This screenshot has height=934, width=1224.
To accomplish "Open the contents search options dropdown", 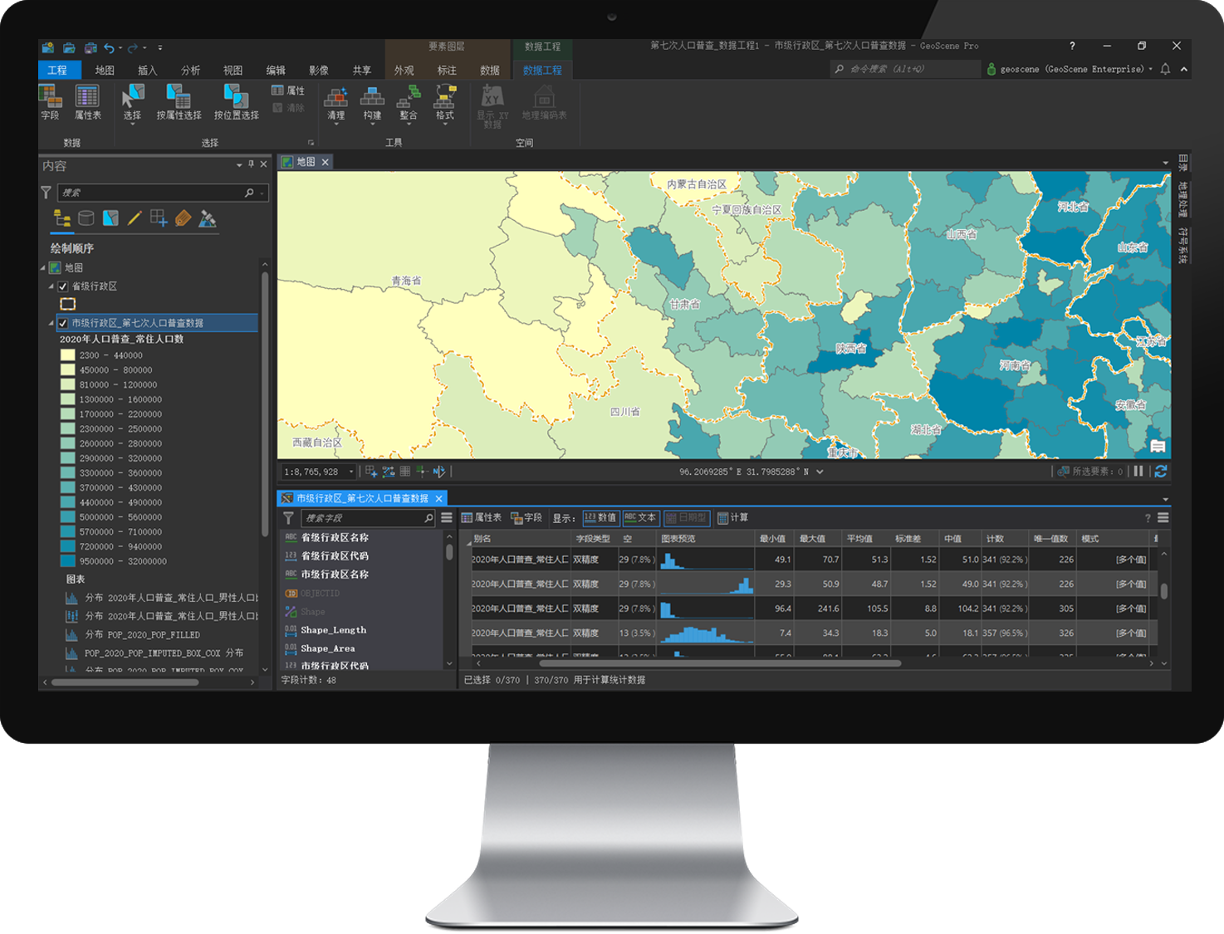I will (262, 193).
